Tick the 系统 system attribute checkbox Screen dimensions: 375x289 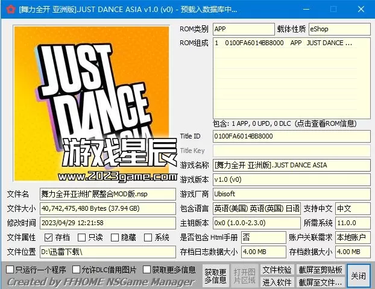point(148,238)
